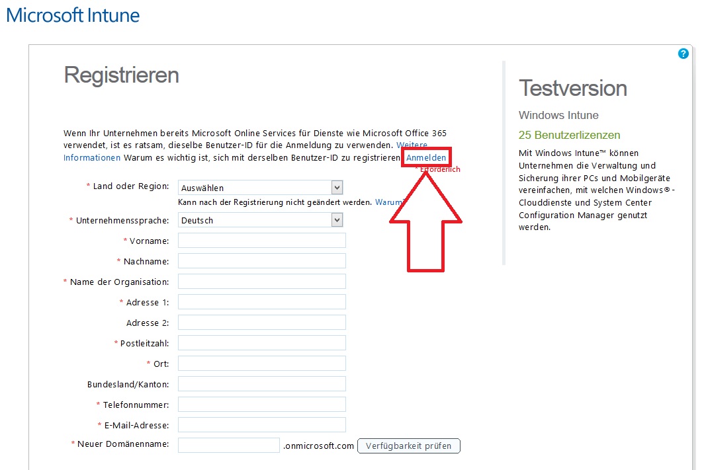Click into the Nachname input box
The height and width of the screenshot is (470, 704).
pos(262,261)
